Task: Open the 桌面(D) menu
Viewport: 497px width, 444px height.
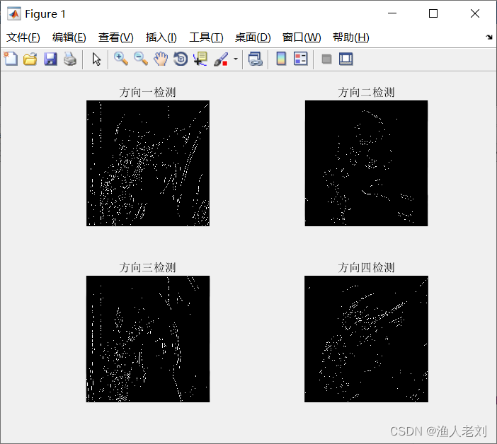Action: tap(253, 37)
